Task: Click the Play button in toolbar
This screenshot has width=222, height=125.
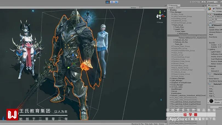Action: click(107, 2)
